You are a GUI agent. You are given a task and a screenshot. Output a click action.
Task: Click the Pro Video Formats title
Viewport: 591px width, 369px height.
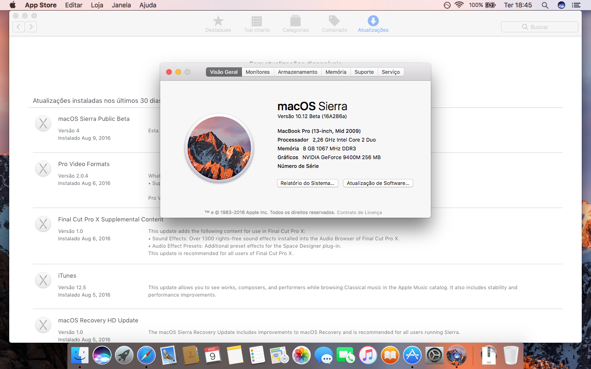[84, 164]
